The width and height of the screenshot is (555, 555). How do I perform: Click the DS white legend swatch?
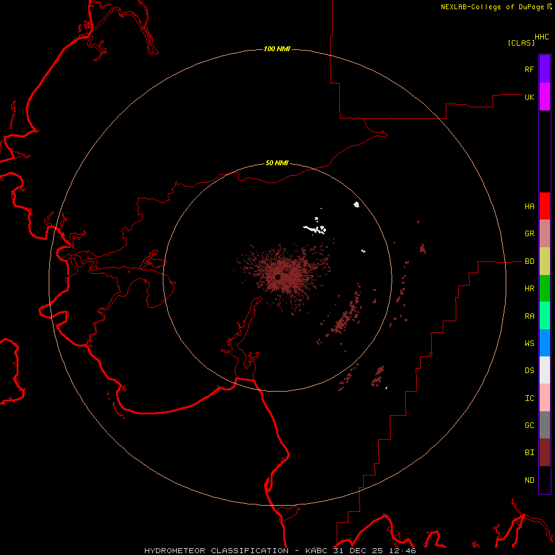545,370
